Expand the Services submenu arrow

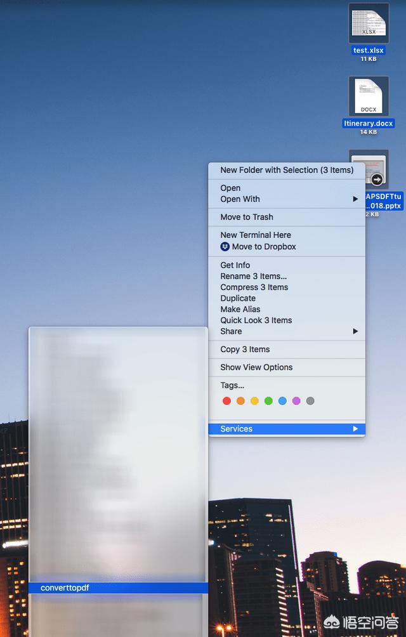pos(355,429)
